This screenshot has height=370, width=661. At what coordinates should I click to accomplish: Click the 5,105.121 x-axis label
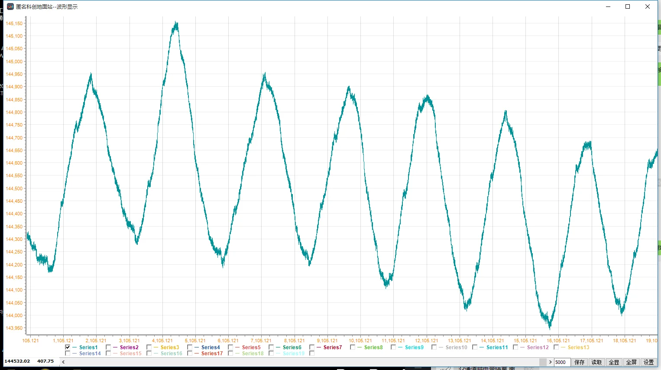tap(195, 341)
